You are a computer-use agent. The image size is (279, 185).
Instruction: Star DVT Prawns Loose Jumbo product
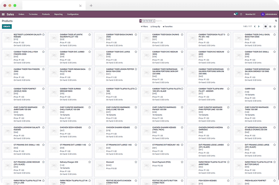[x=228, y=145]
